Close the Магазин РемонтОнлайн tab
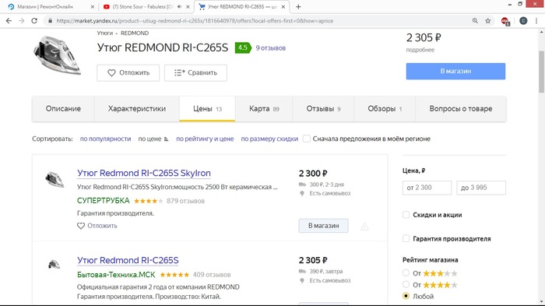The image size is (545, 306). (x=92, y=6)
